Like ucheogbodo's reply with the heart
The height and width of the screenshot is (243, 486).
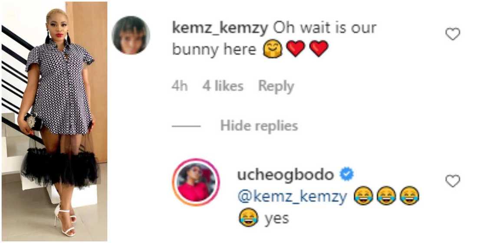click(453, 181)
